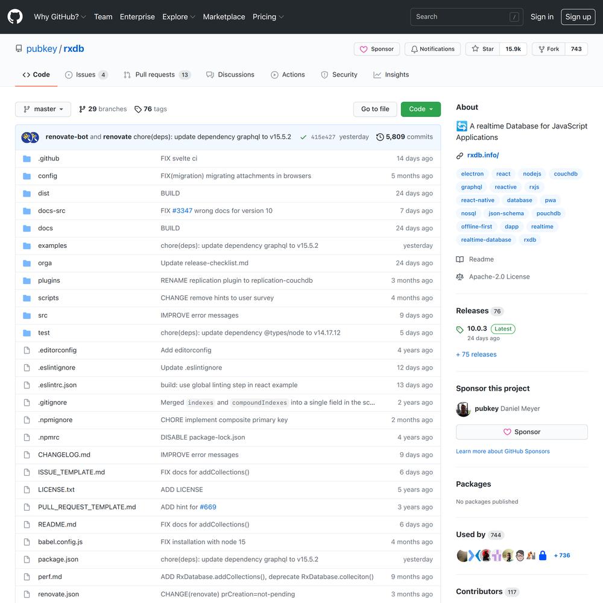Click the bell Notifications button
The image size is (603, 603).
click(x=432, y=49)
